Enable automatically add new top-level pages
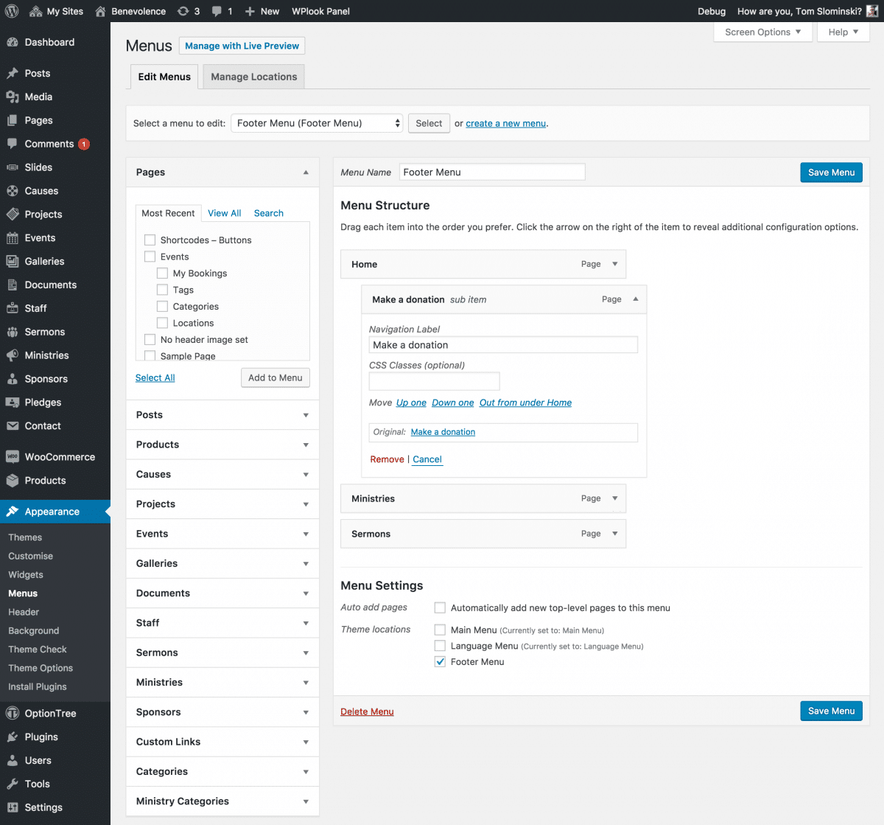The width and height of the screenshot is (884, 825). tap(440, 608)
